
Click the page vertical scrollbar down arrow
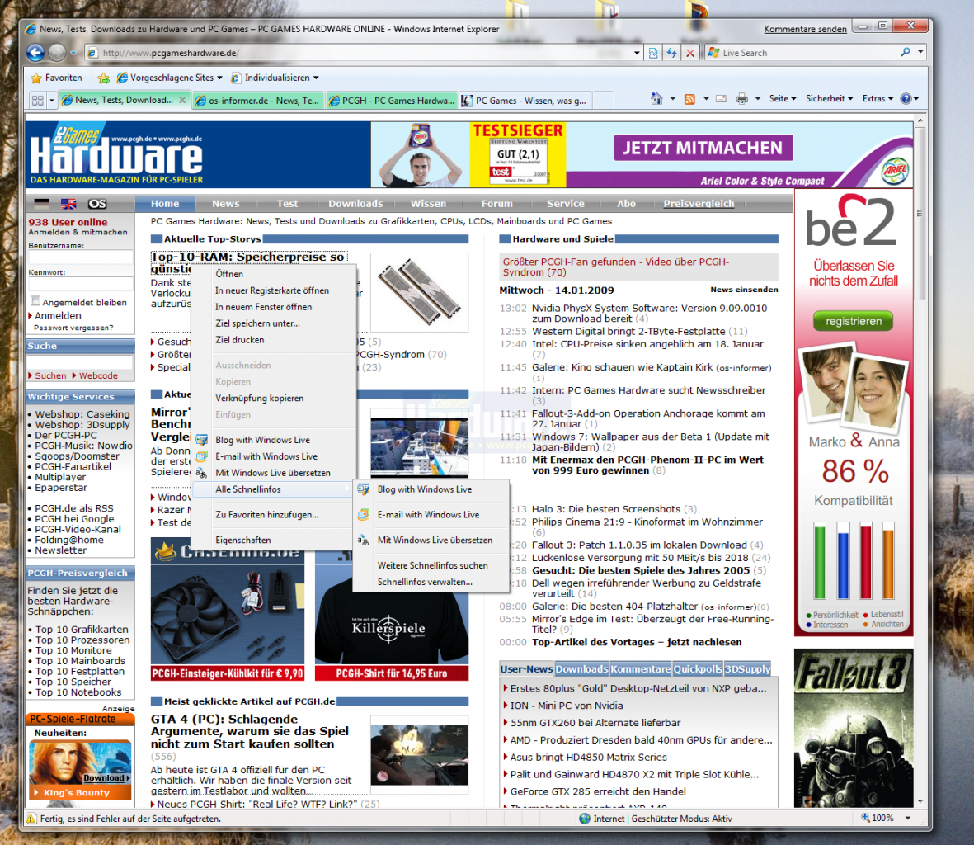click(920, 802)
